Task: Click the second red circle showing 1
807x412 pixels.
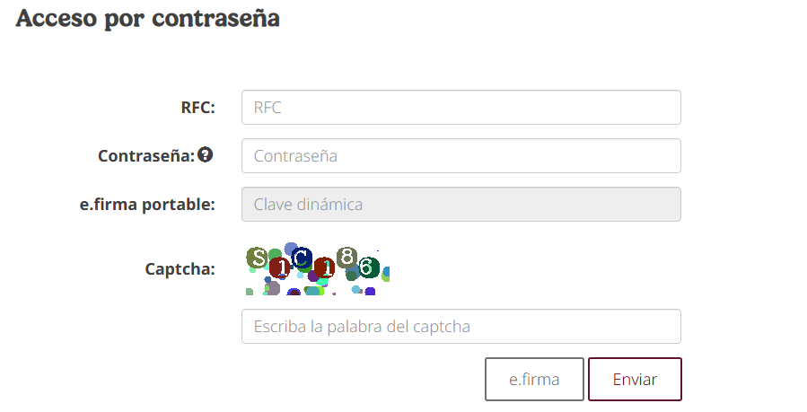Action: (325, 268)
